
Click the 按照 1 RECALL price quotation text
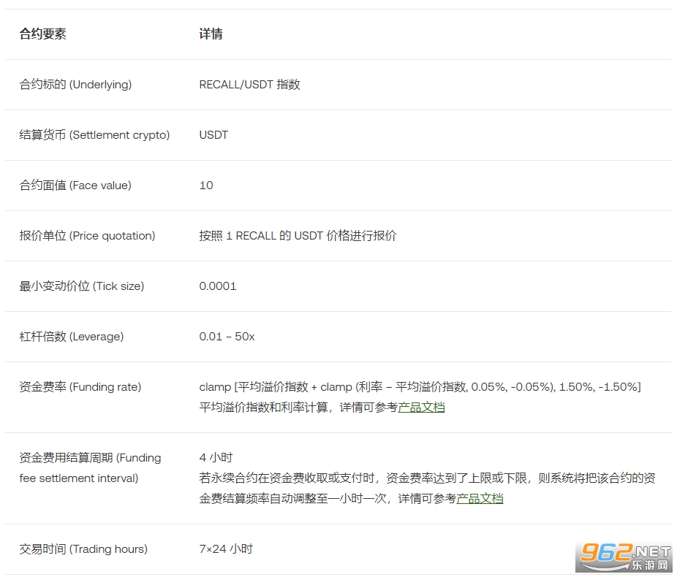coord(298,236)
